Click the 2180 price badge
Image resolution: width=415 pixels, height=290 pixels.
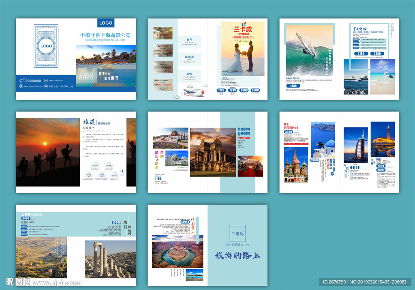point(361,54)
